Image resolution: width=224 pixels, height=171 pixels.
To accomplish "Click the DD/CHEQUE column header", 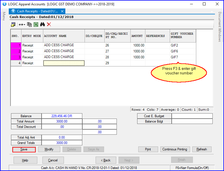I will pyautogui.click(x=94, y=36).
